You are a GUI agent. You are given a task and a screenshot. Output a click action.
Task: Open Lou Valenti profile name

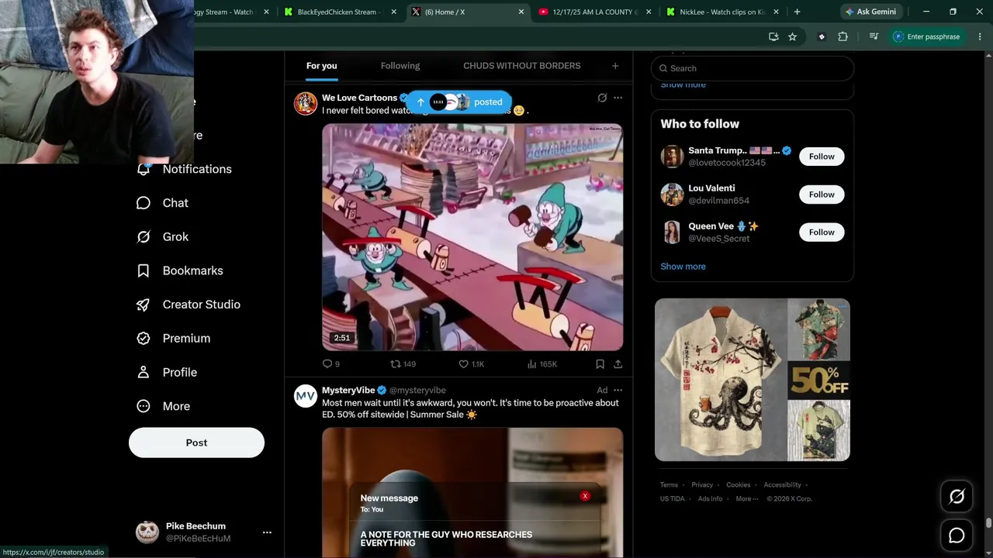click(x=711, y=188)
